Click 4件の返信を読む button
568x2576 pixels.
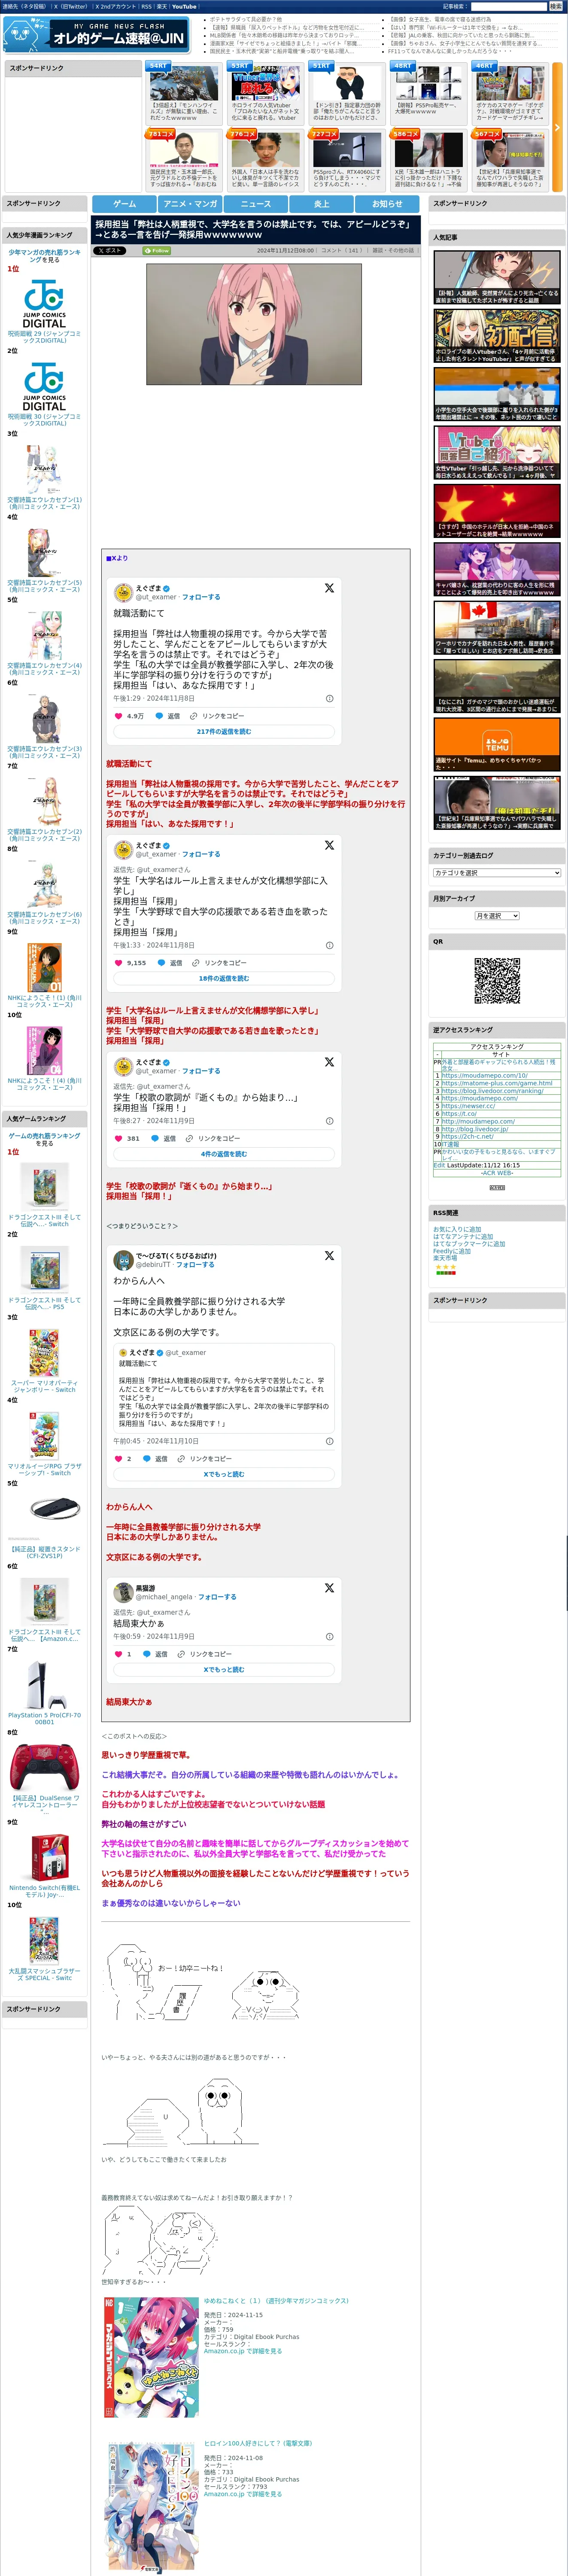click(224, 1154)
